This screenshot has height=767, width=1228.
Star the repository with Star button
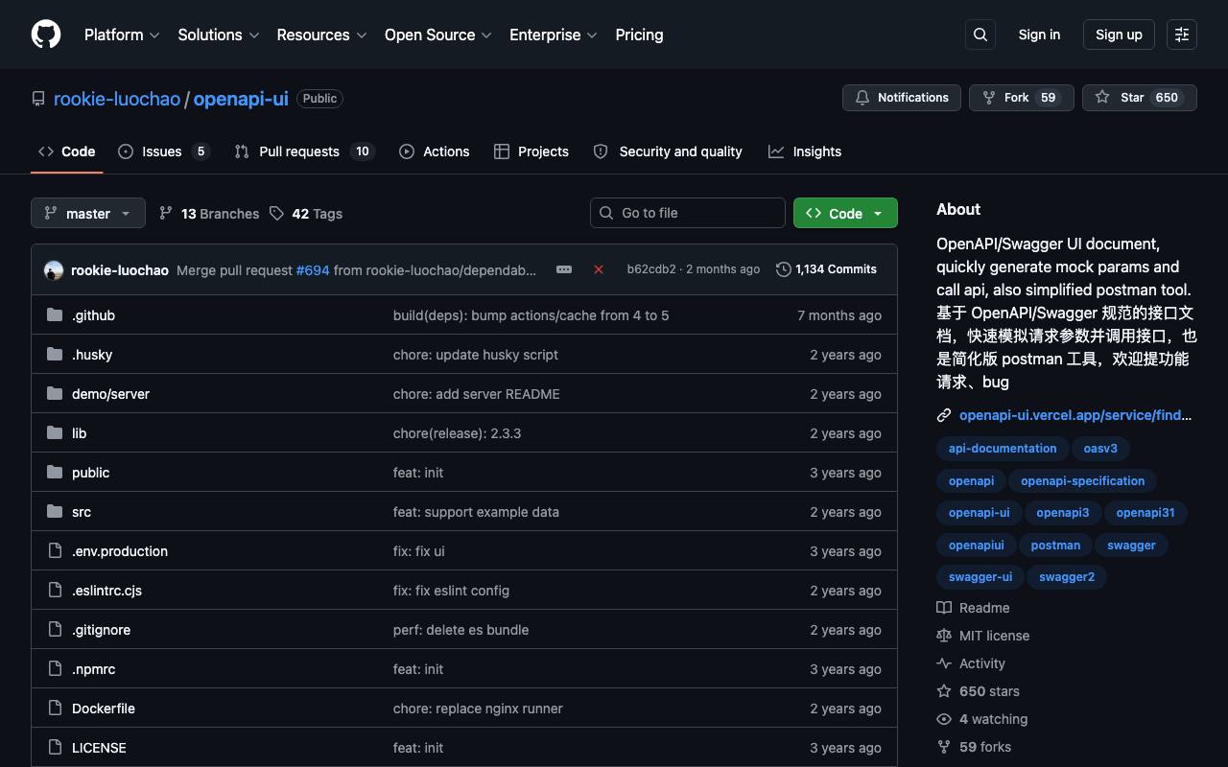(x=1139, y=98)
